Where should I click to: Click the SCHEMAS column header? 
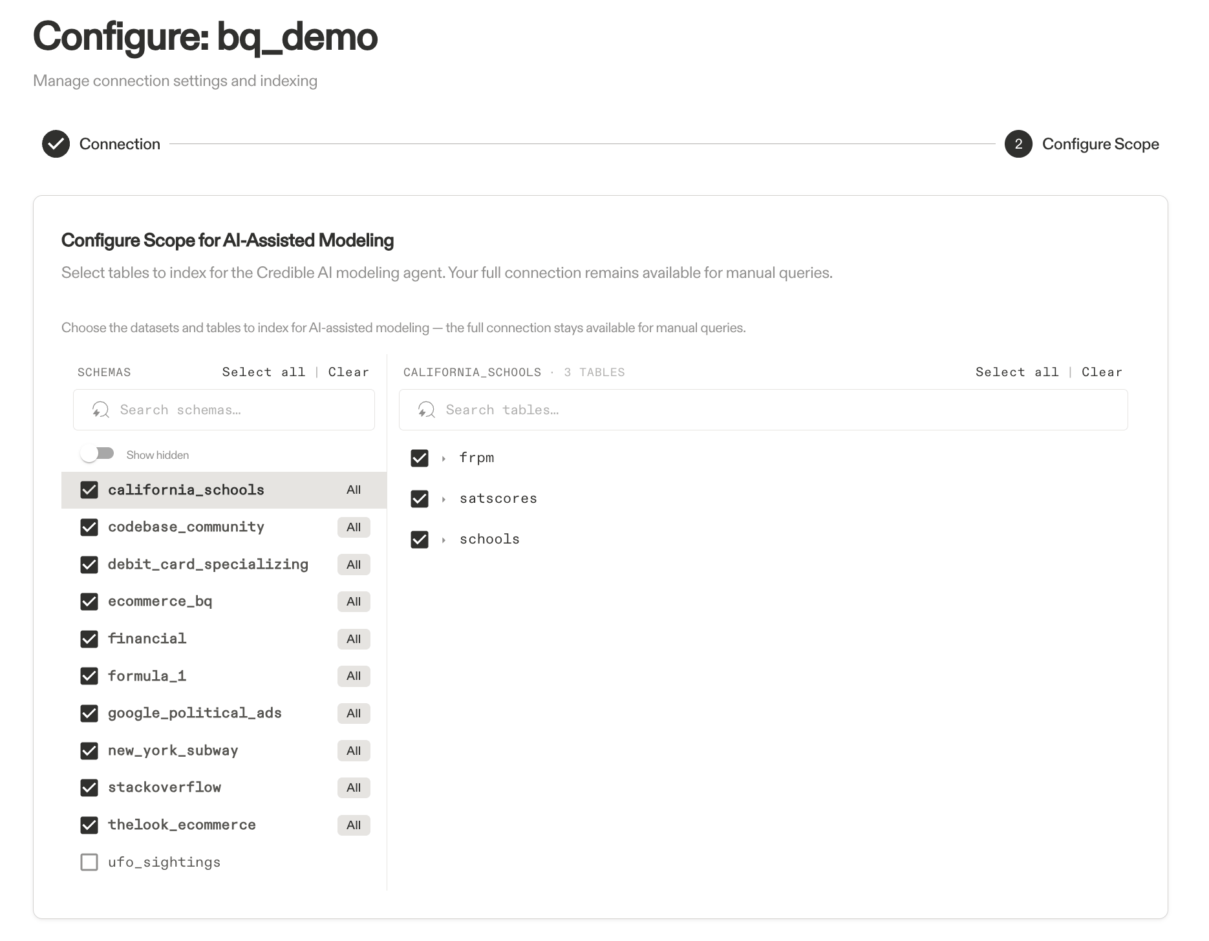(x=104, y=372)
